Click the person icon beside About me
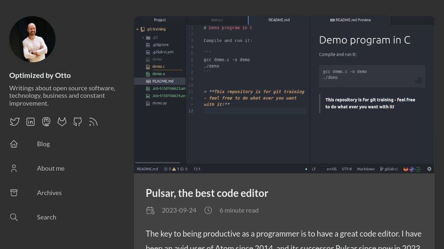The height and width of the screenshot is (249, 444). pos(14,168)
